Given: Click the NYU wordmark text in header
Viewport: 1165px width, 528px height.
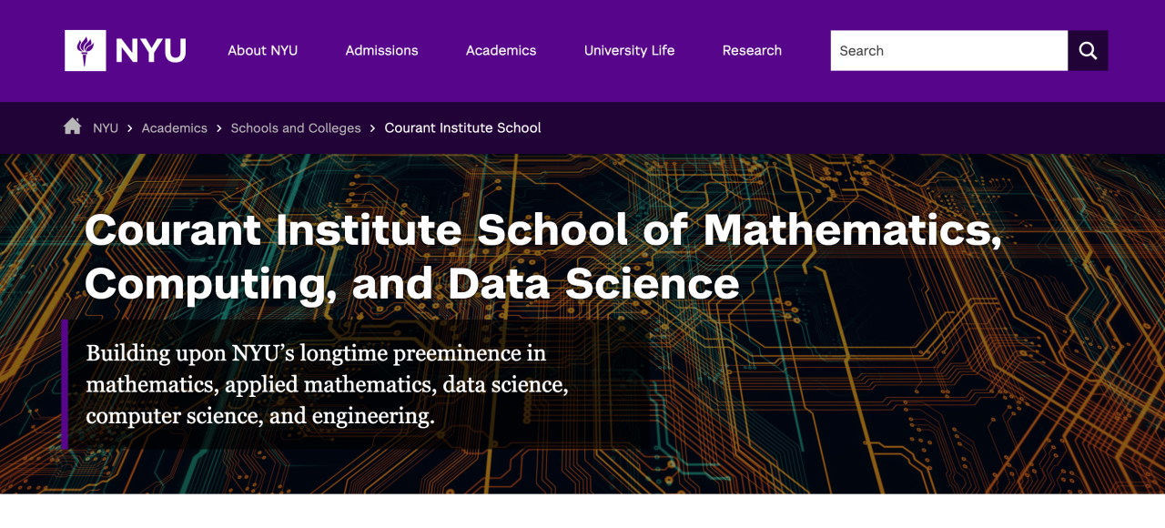Looking at the screenshot, I should [x=151, y=51].
